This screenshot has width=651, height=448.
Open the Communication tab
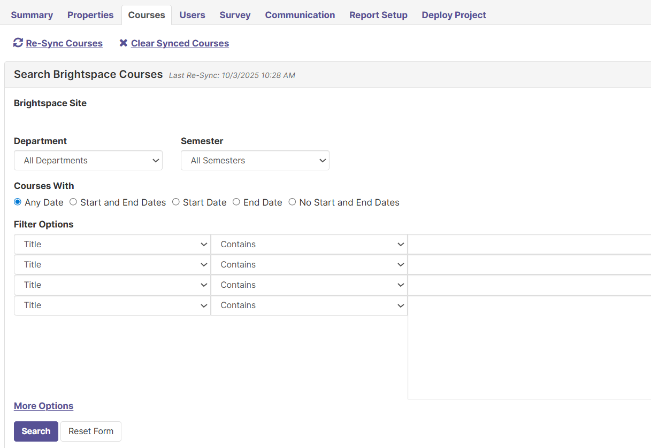click(x=300, y=15)
